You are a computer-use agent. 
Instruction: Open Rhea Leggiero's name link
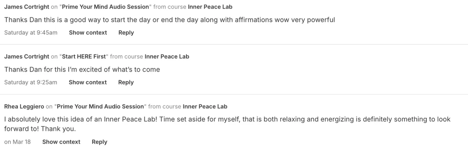tap(24, 106)
